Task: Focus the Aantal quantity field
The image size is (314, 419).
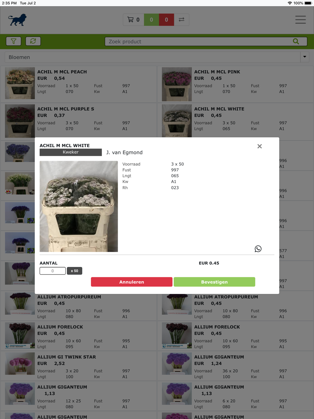Action: (x=52, y=271)
